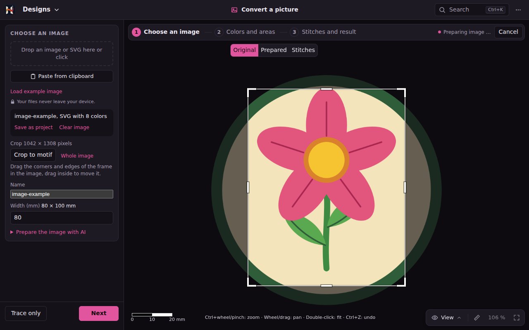Click Clear image link
This screenshot has width=529, height=330.
pyautogui.click(x=74, y=127)
